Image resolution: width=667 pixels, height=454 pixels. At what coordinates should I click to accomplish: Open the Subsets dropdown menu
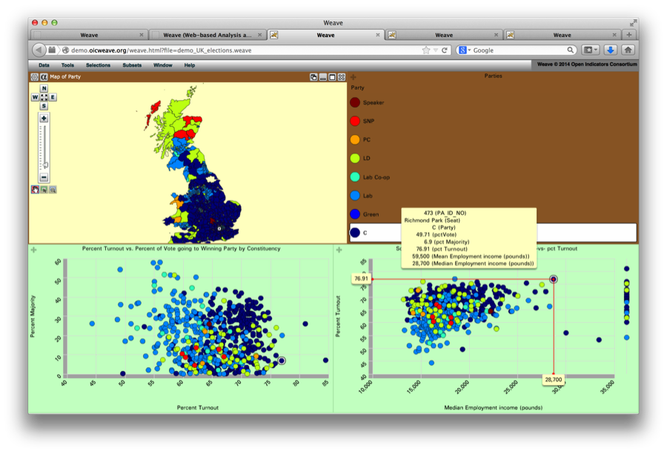pyautogui.click(x=132, y=65)
